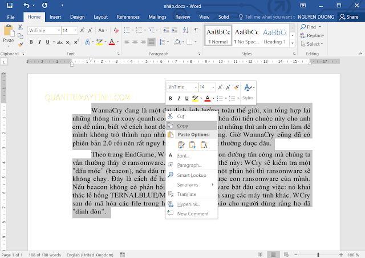Toggle Bold in the ribbon Font group
365x258 pixels.
point(31,42)
